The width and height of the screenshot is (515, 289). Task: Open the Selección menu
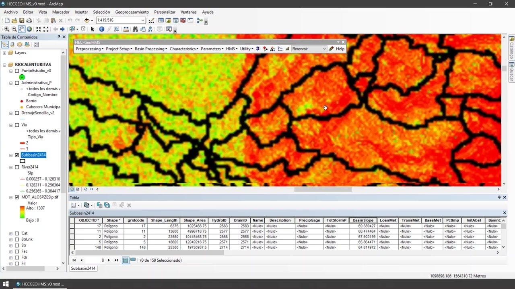click(101, 12)
